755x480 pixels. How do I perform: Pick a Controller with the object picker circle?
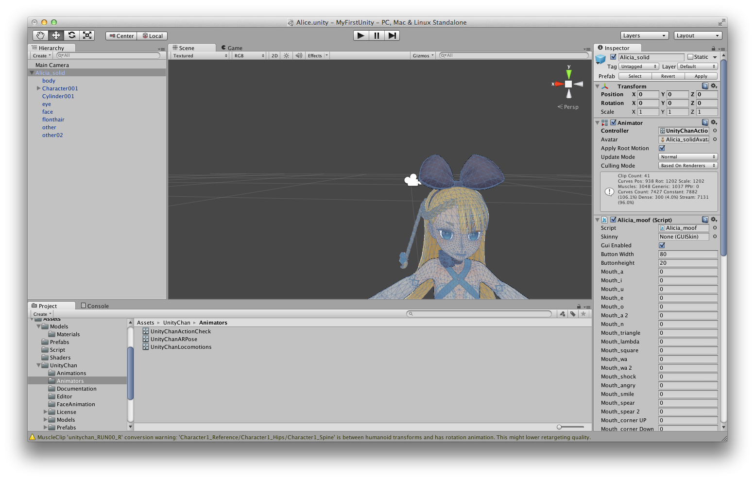pyautogui.click(x=715, y=131)
